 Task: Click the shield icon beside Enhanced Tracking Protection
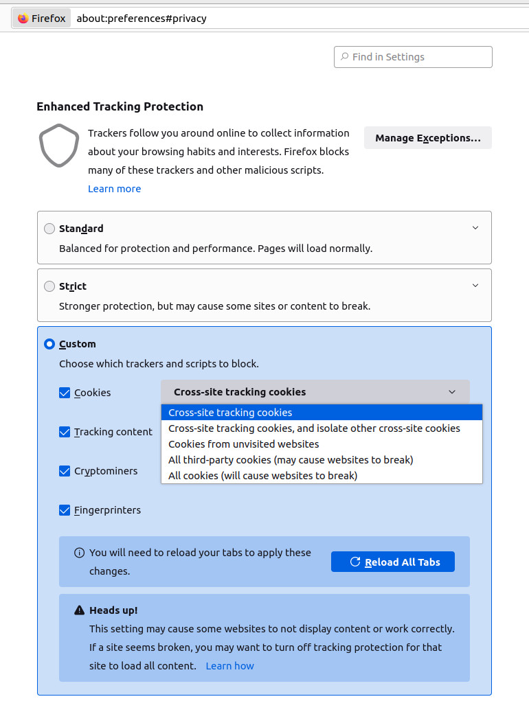click(59, 146)
